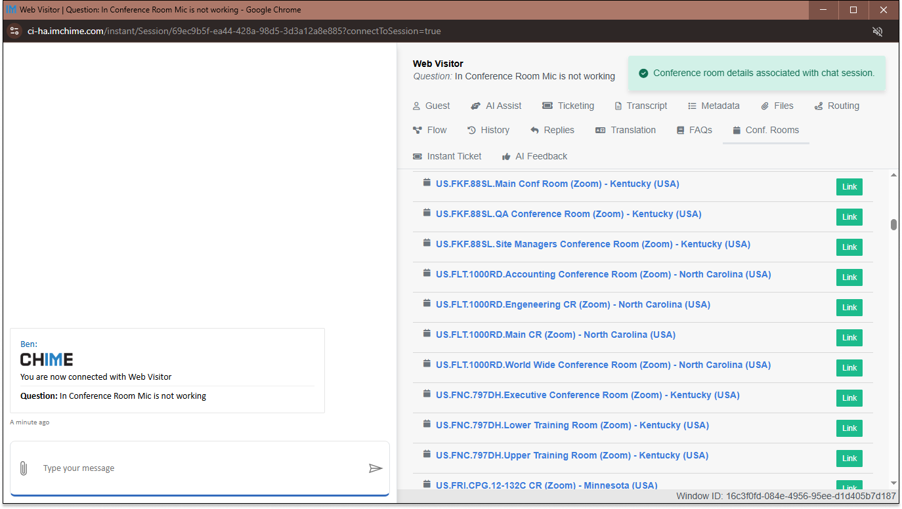The width and height of the screenshot is (902, 509).
Task: Open the Routing tab
Action: tap(836, 106)
